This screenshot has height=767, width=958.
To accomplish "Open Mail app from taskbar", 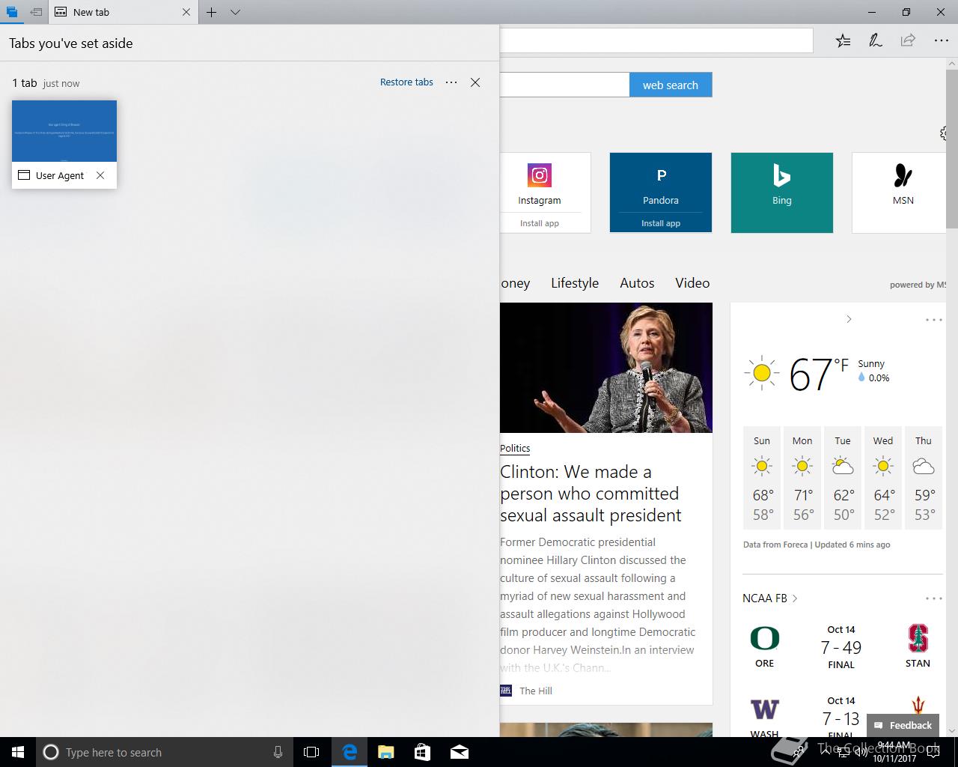I will (x=460, y=752).
